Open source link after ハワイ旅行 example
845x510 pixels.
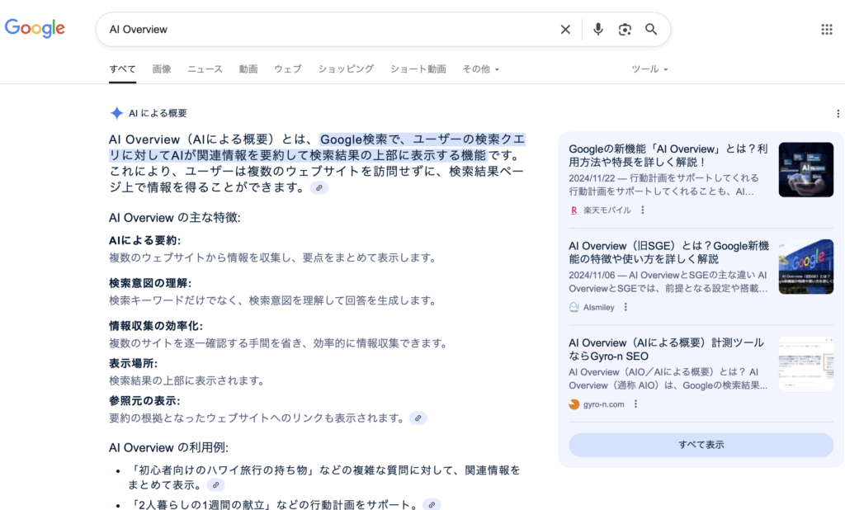tap(215, 485)
